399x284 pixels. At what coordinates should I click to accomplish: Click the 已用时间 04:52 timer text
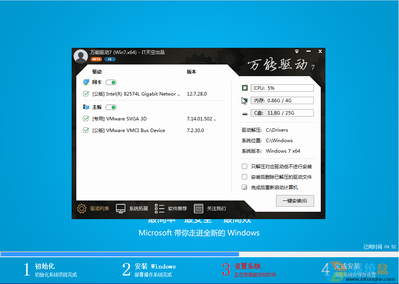(380, 247)
